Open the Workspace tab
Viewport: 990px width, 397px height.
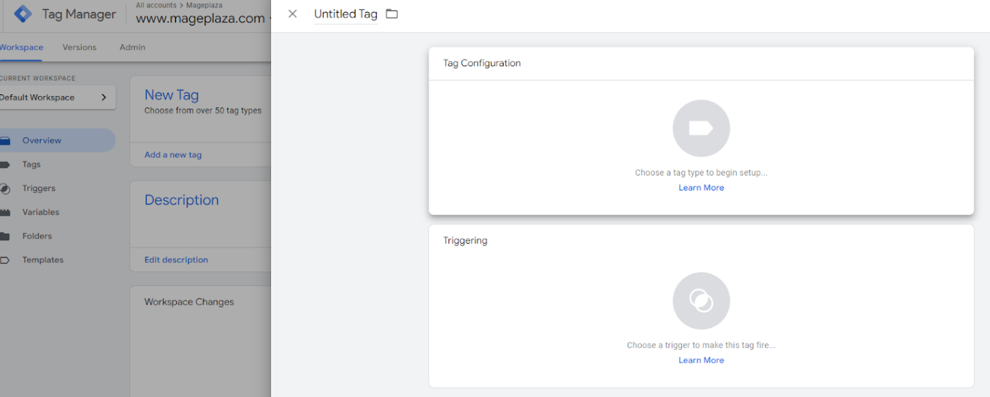(x=21, y=47)
